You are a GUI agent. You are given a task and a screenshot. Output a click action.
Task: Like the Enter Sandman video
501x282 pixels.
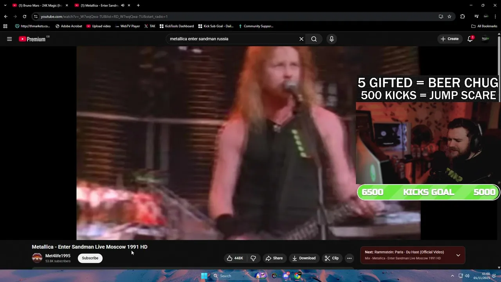point(235,258)
